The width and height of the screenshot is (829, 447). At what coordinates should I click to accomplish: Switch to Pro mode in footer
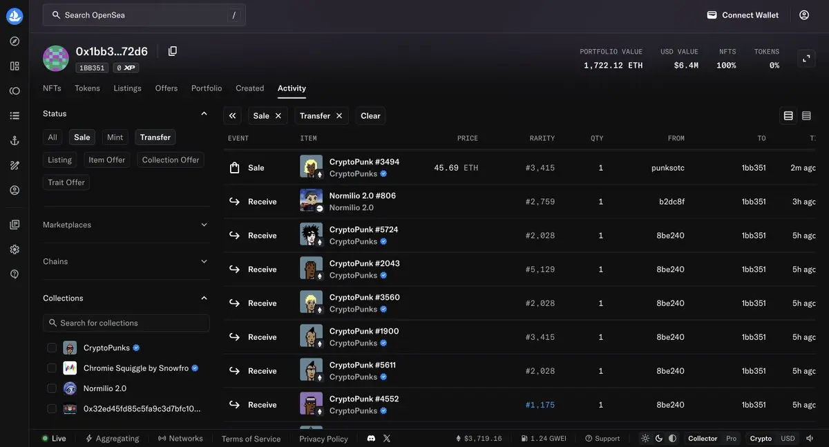pyautogui.click(x=731, y=438)
